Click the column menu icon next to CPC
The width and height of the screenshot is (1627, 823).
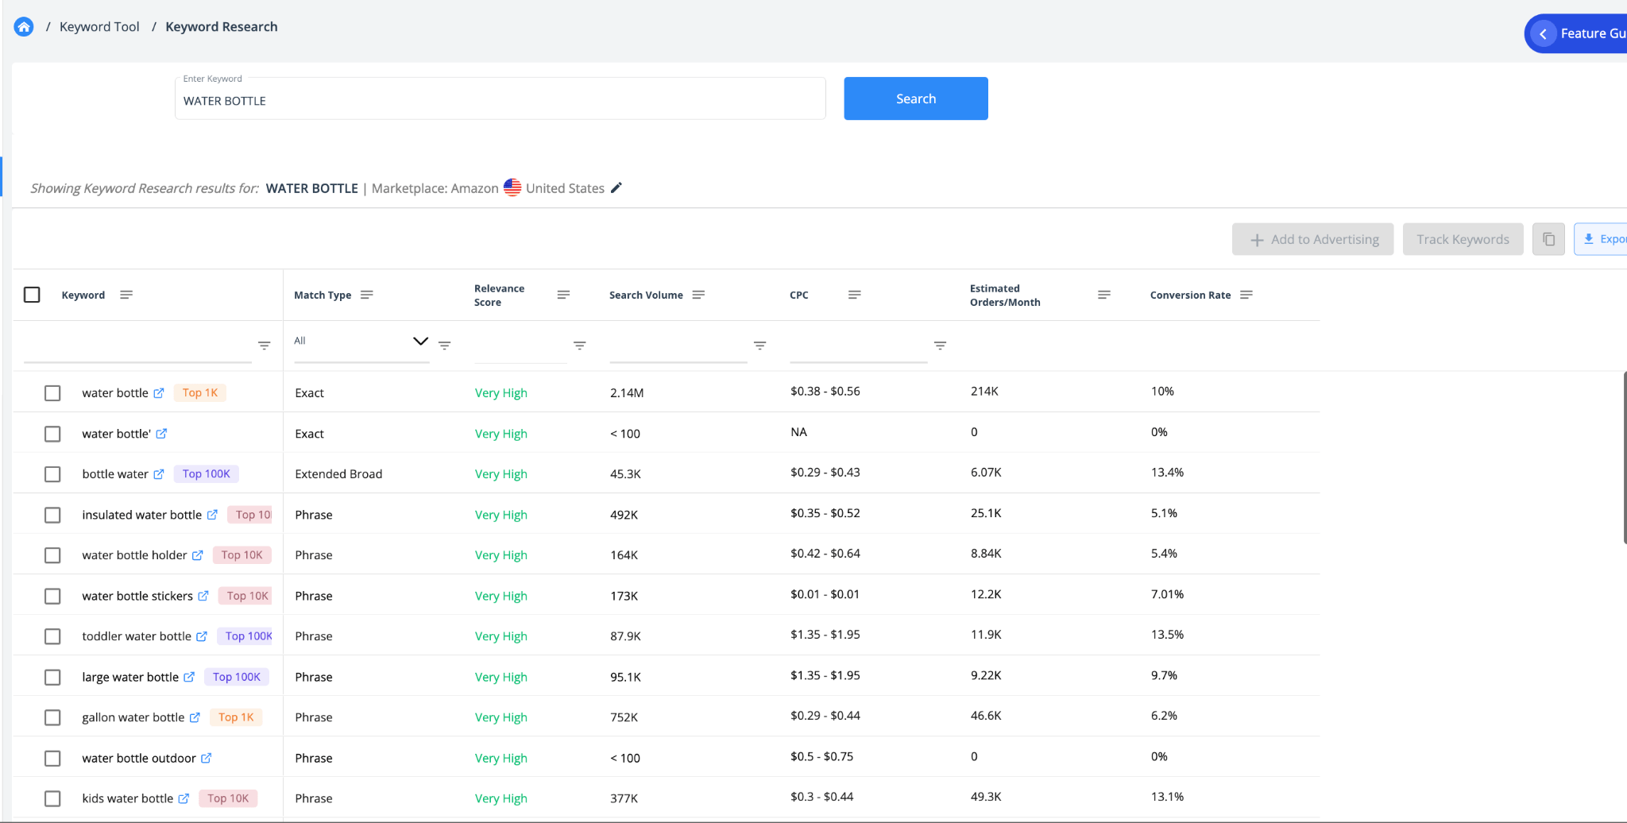pos(855,295)
